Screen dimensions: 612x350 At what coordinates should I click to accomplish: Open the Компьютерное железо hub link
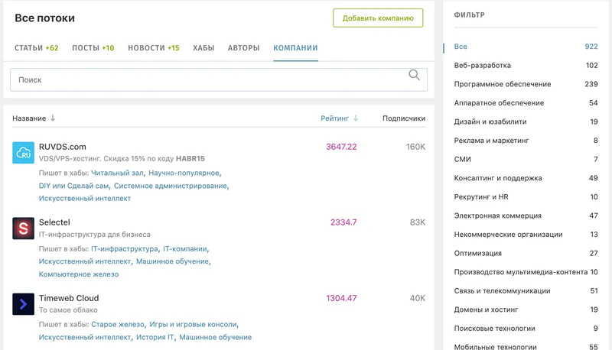click(79, 274)
